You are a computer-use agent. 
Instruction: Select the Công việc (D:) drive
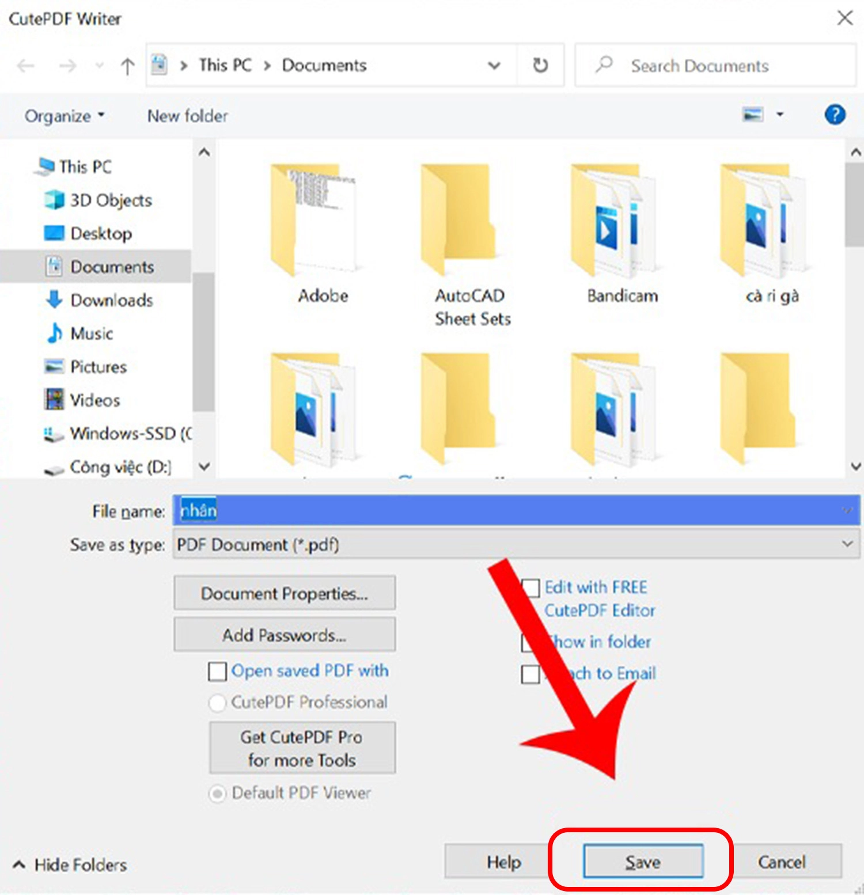click(x=108, y=467)
